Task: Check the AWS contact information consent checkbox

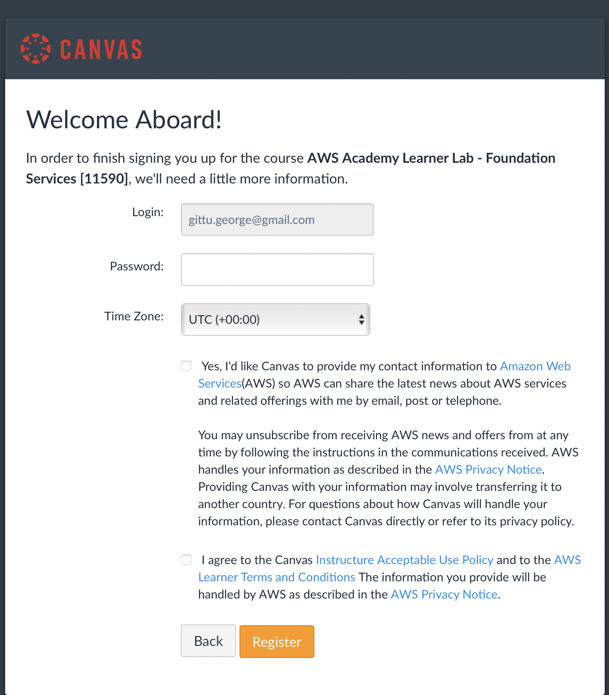Action: [186, 366]
